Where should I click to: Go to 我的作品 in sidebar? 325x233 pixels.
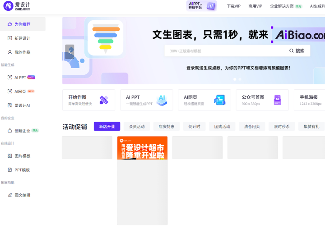click(23, 52)
